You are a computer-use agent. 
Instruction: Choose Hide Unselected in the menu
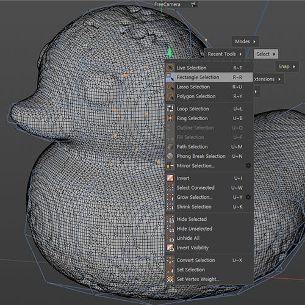209,229
